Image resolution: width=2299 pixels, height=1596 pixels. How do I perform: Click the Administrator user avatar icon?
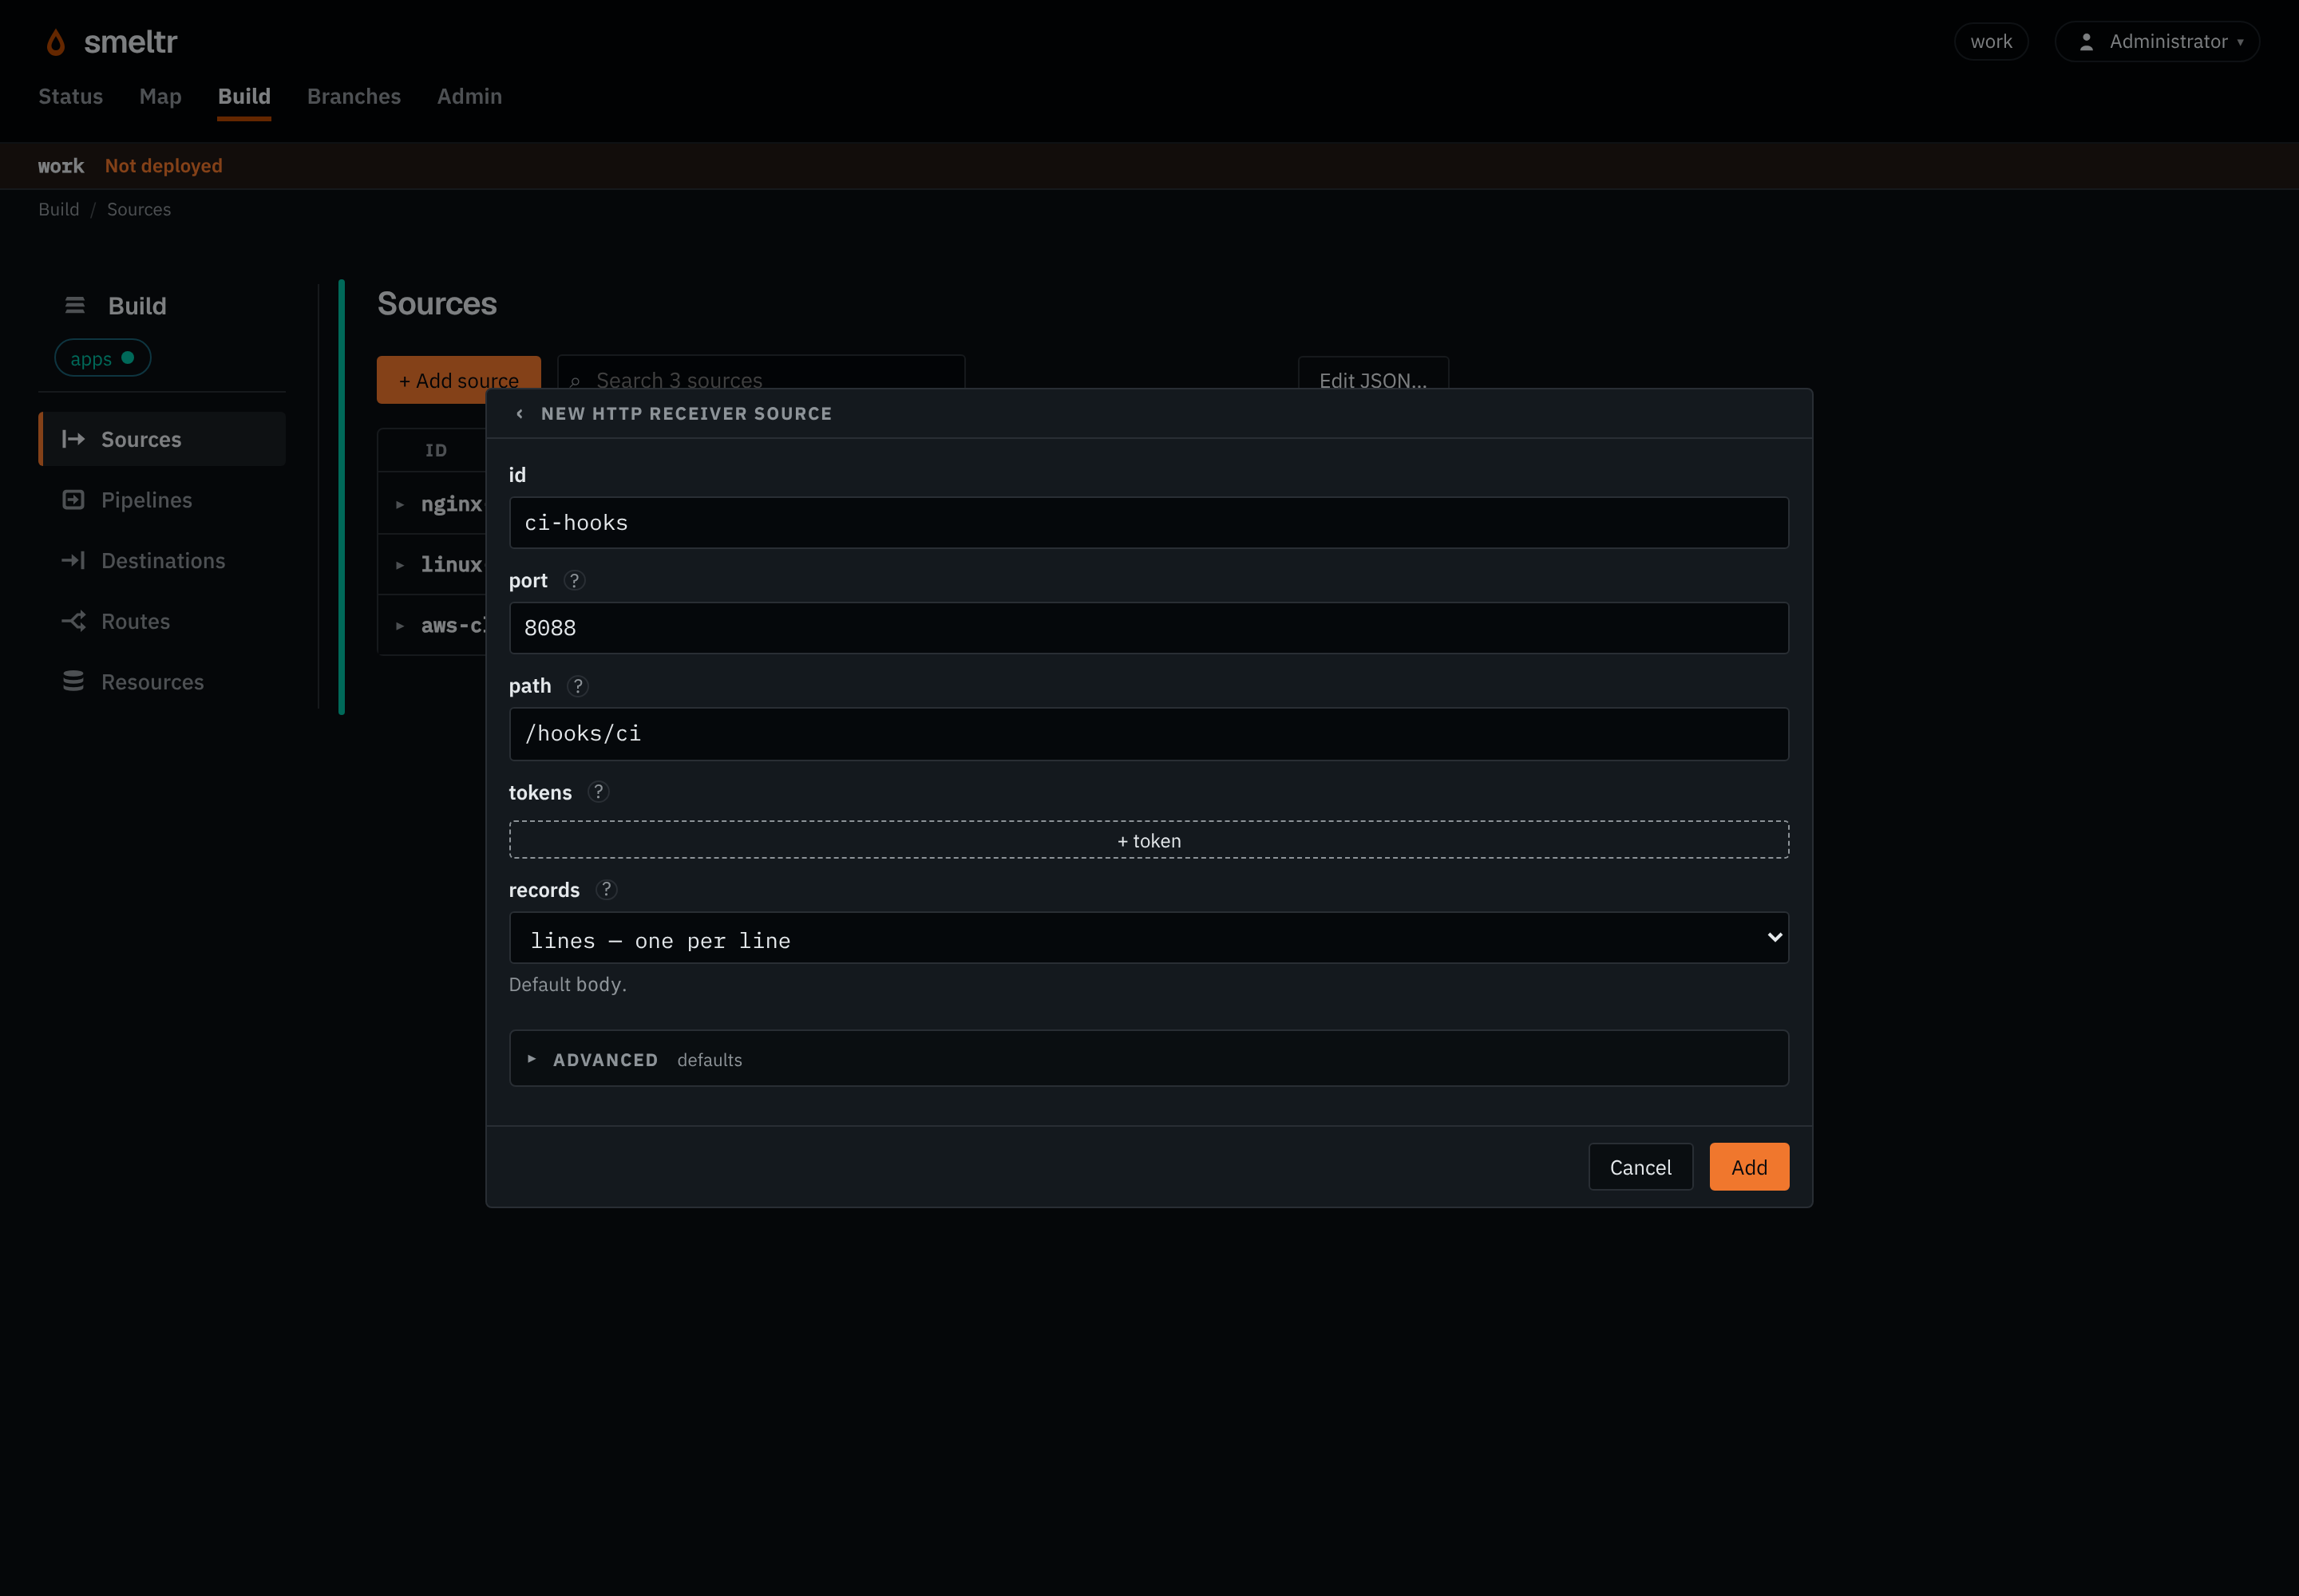tap(2086, 42)
